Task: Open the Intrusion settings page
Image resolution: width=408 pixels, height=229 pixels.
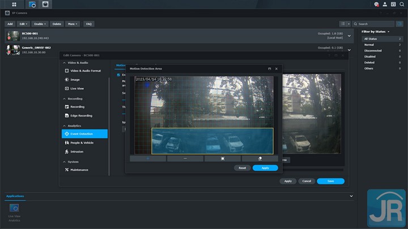Action: coord(76,152)
